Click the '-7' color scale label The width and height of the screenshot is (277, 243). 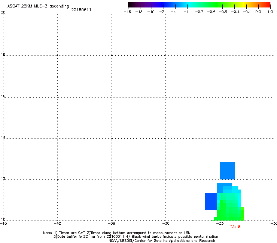162,12
